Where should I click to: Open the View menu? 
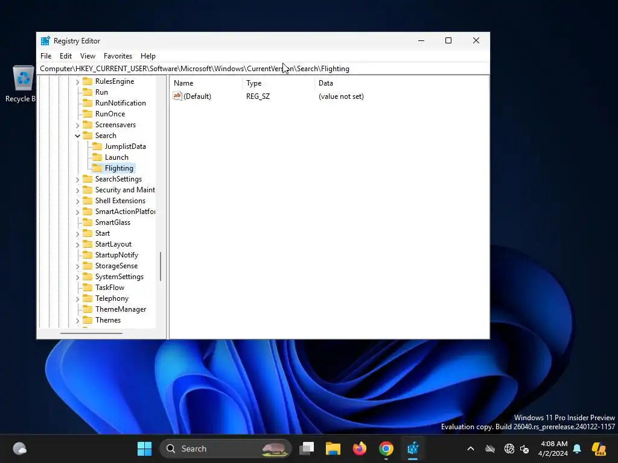(88, 56)
